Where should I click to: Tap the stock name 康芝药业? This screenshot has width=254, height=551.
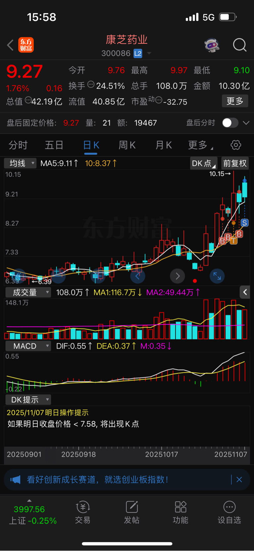pyautogui.click(x=127, y=40)
